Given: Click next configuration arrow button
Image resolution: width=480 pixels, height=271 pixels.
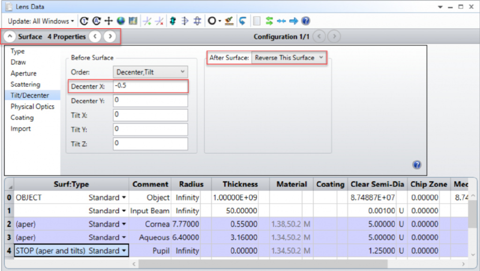Looking at the screenshot, I should pyautogui.click(x=334, y=37).
